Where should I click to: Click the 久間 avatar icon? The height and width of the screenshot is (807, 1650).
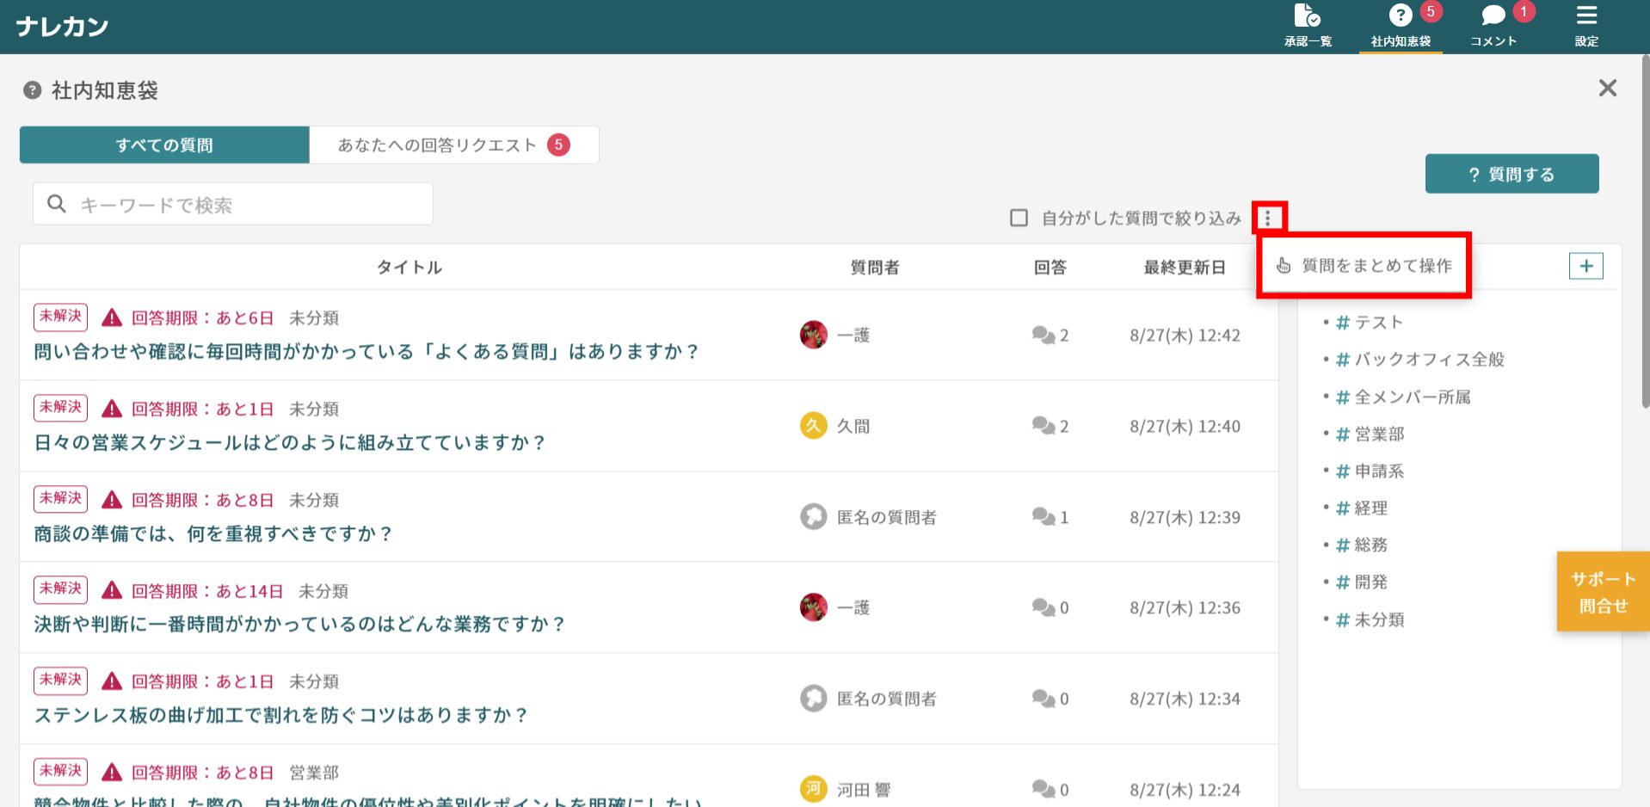click(813, 426)
